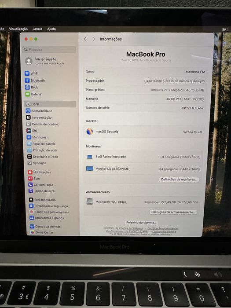This screenshot has width=231, height=308.
Task: Open Privacidade e segurança icon
Action: (x=31, y=206)
